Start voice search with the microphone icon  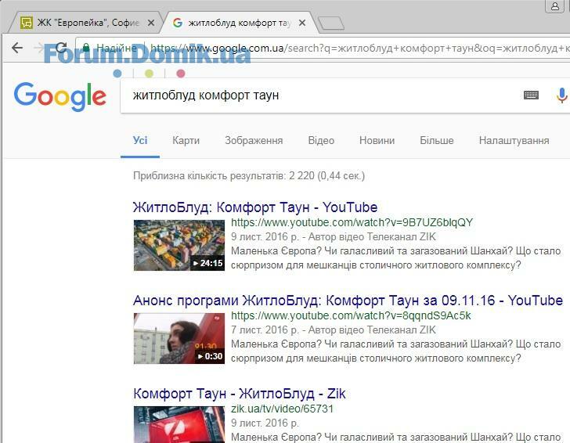pyautogui.click(x=562, y=95)
